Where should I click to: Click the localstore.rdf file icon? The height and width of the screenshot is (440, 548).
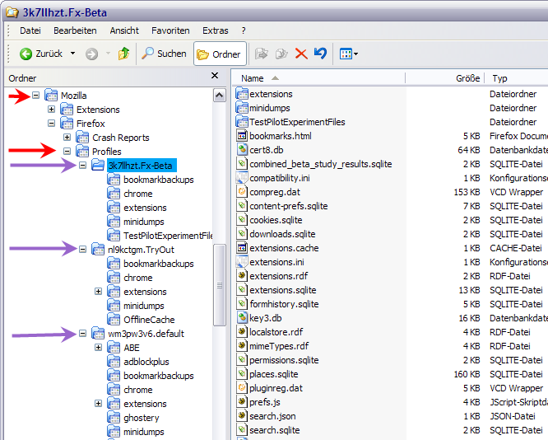242,332
